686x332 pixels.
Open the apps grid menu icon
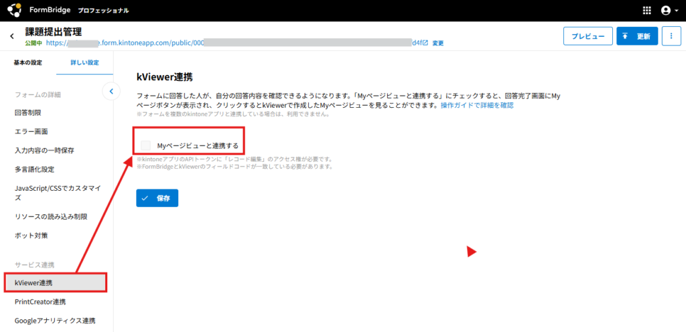click(x=646, y=10)
